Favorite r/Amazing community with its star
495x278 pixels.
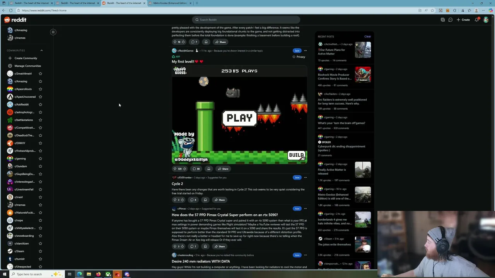[40, 81]
